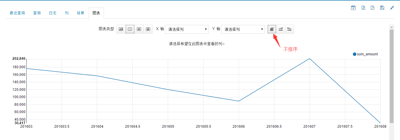Click the collapse fullscreen arrows icon
The height and width of the screenshot is (140, 400).
[392, 8]
